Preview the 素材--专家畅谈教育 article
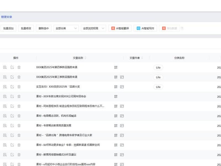Screen dimensions: 221x166 pyautogui.click(x=5, y=126)
